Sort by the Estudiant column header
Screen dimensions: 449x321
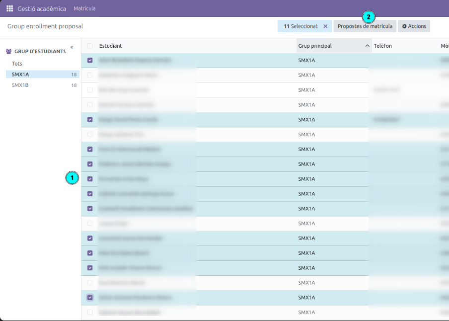[111, 46]
